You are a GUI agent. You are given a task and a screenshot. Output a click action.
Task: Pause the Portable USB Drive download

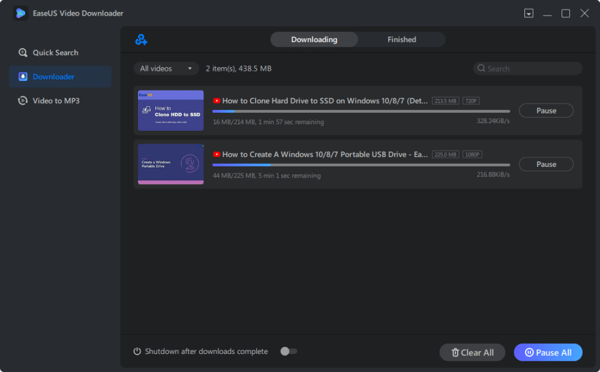(546, 164)
